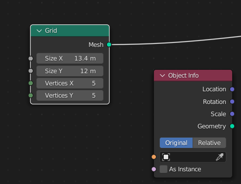Image resolution: width=241 pixels, height=184 pixels.
Task: Select the Relative transform space
Action: click(209, 143)
